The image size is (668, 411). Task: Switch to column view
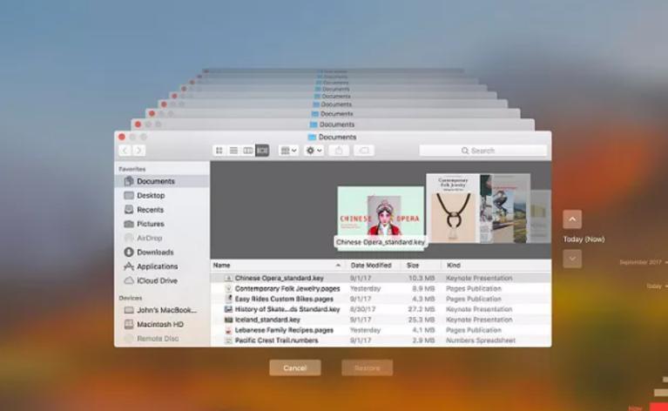pos(248,151)
